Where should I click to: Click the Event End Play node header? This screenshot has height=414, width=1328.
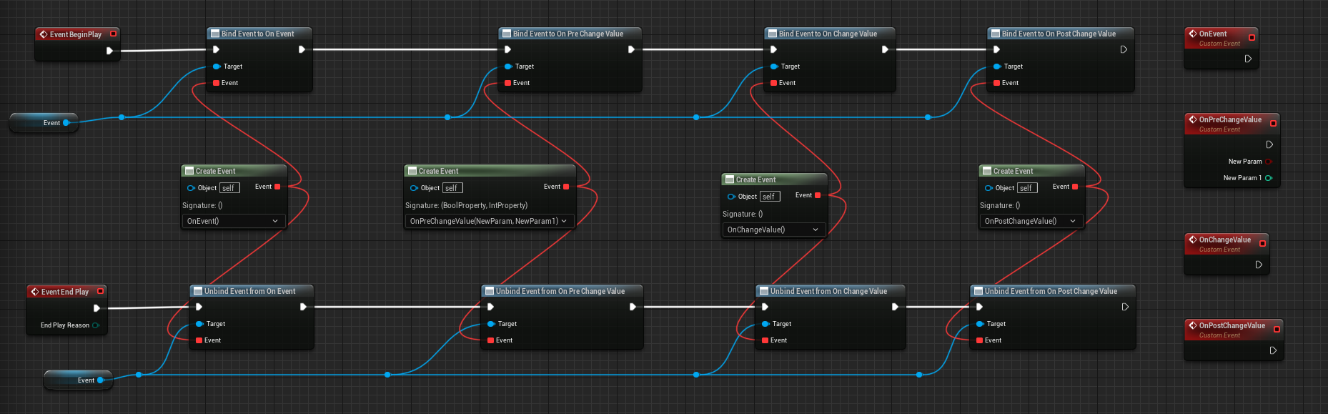point(64,292)
